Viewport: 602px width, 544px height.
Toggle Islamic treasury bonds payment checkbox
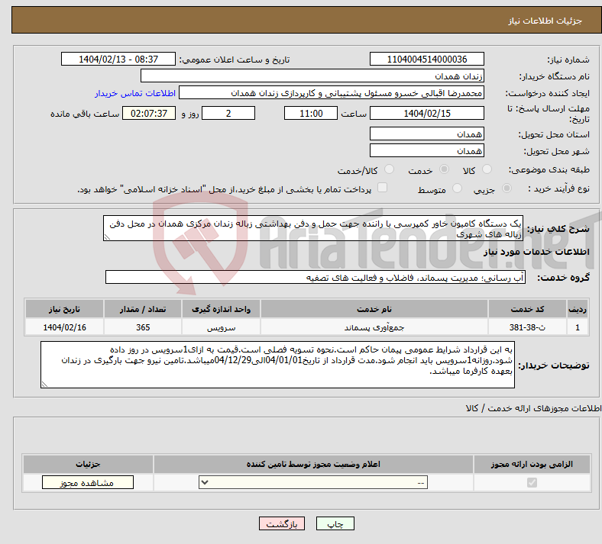click(382, 188)
